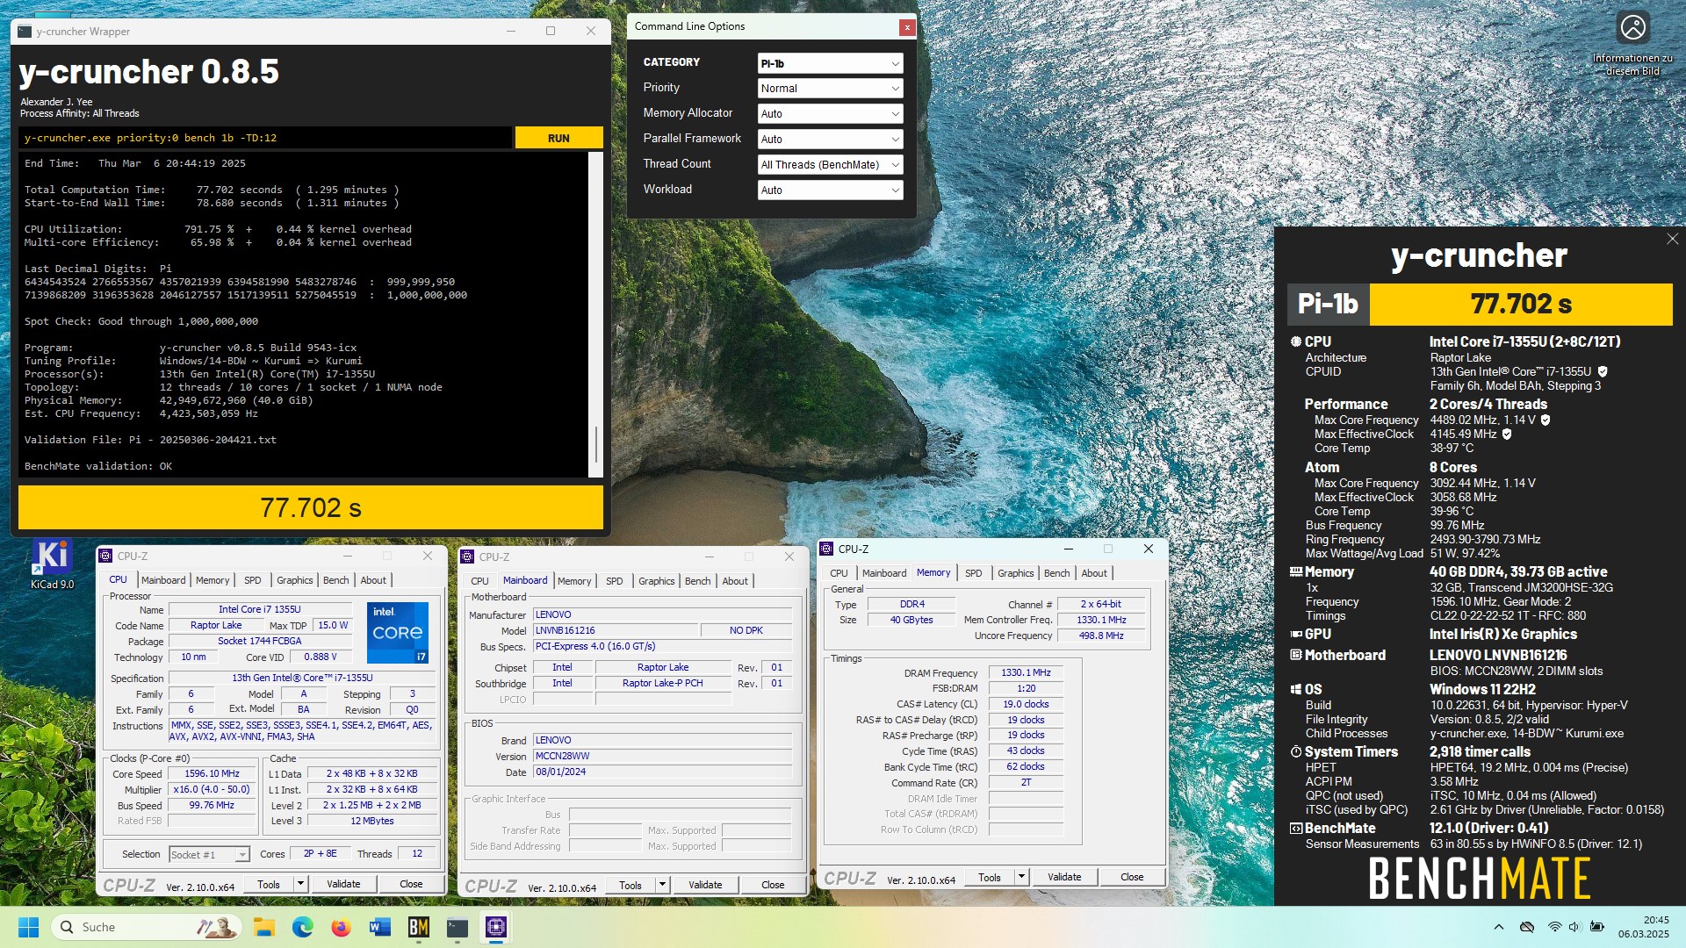This screenshot has height=948, width=1686.
Task: Expand Tools arrow in right CPU-Z window
Action: [x=1021, y=877]
